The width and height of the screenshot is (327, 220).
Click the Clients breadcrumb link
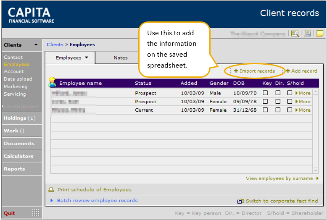coord(55,45)
